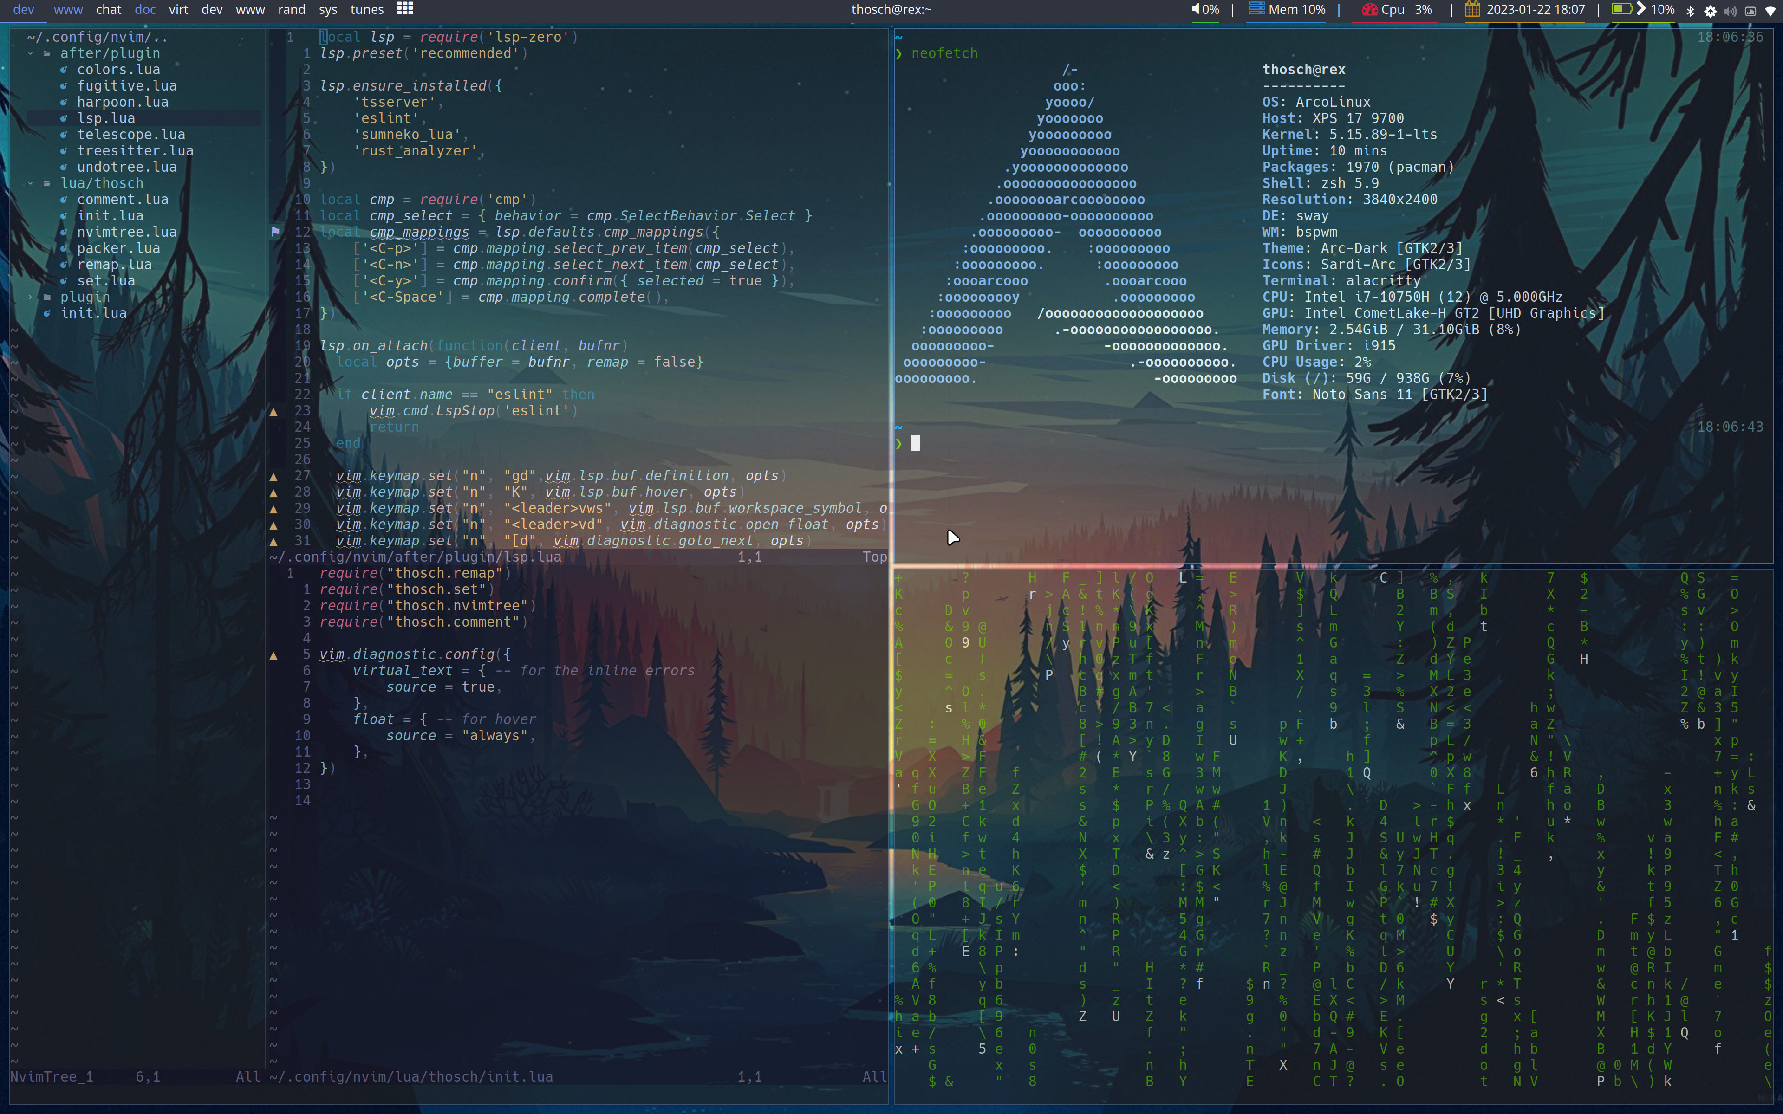Click the settings gear update tray icon

click(1710, 10)
